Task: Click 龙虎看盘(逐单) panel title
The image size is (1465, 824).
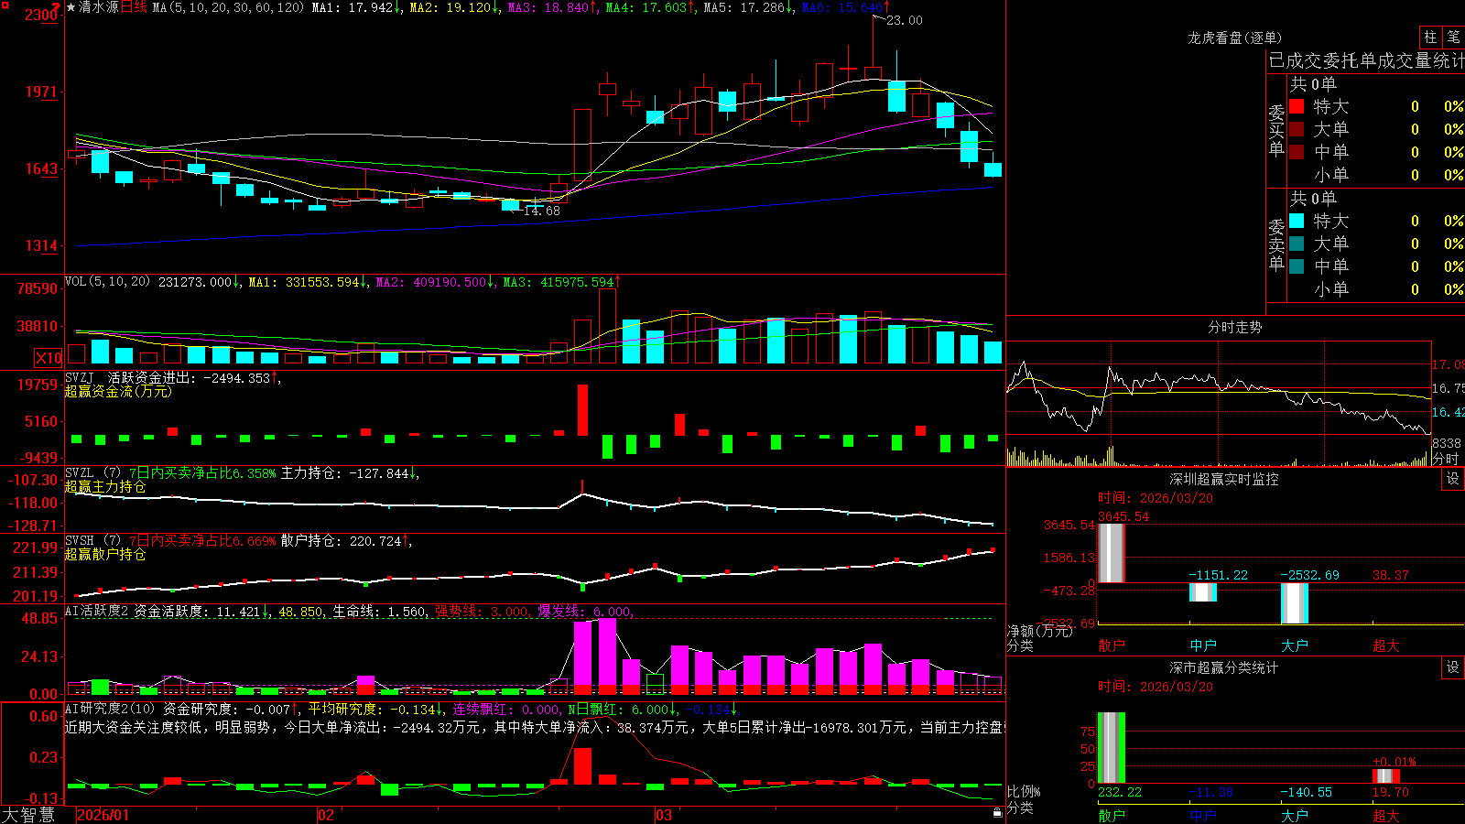Action: pos(1234,38)
